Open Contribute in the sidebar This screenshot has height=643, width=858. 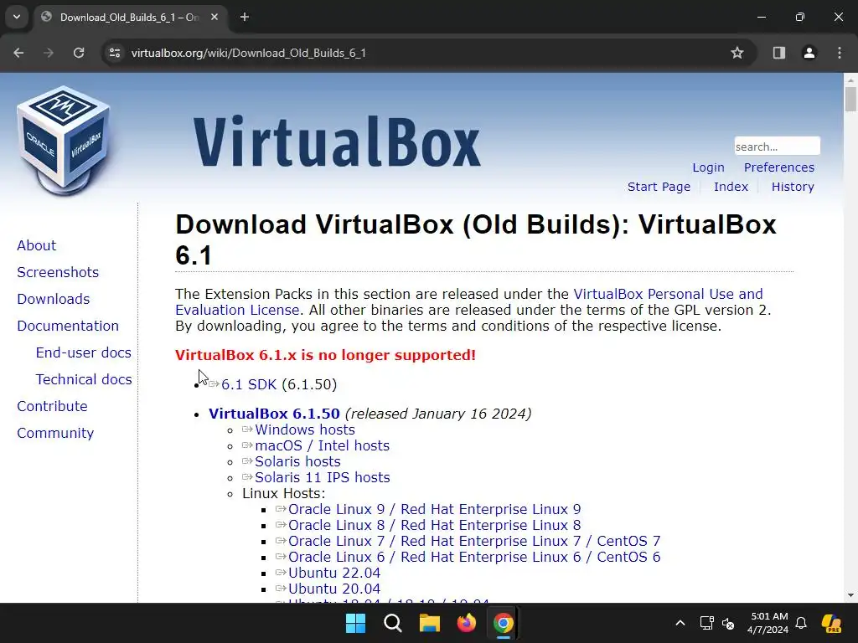point(52,406)
